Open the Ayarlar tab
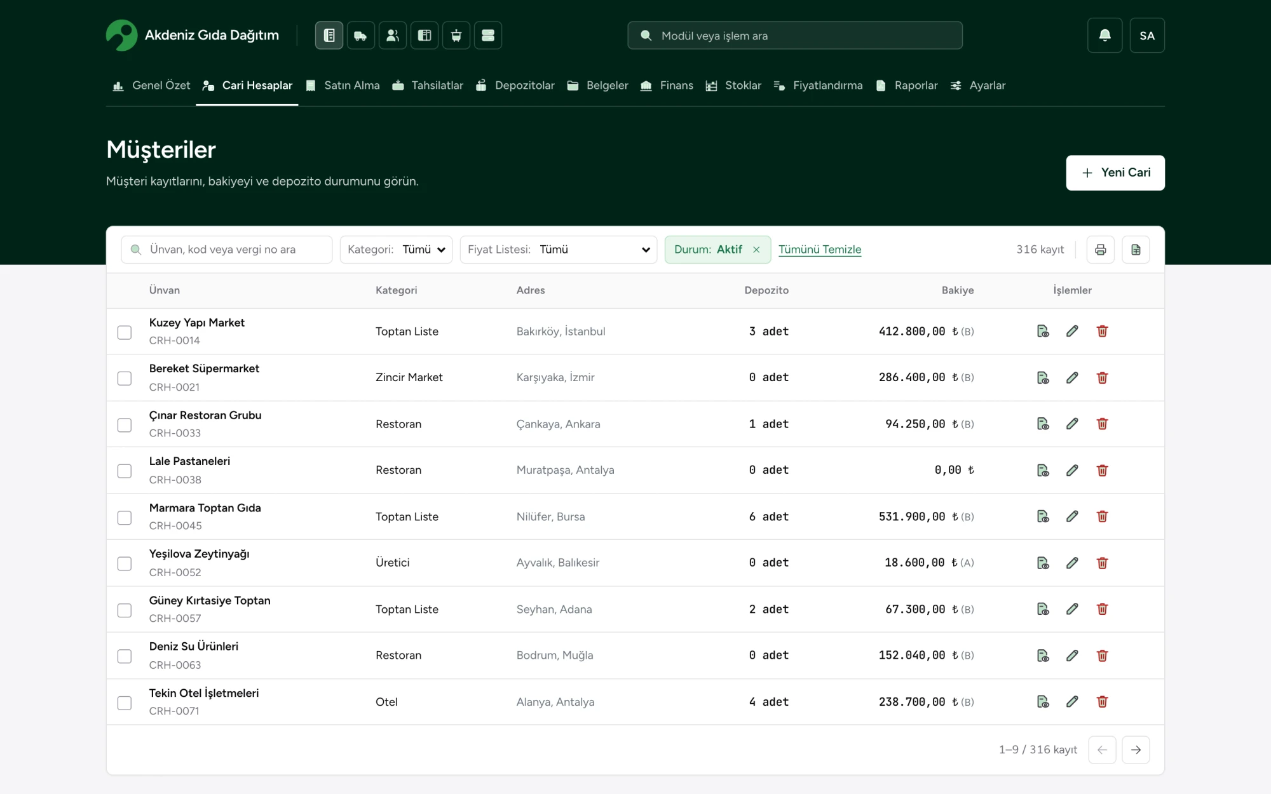The height and width of the screenshot is (794, 1271). tap(978, 85)
